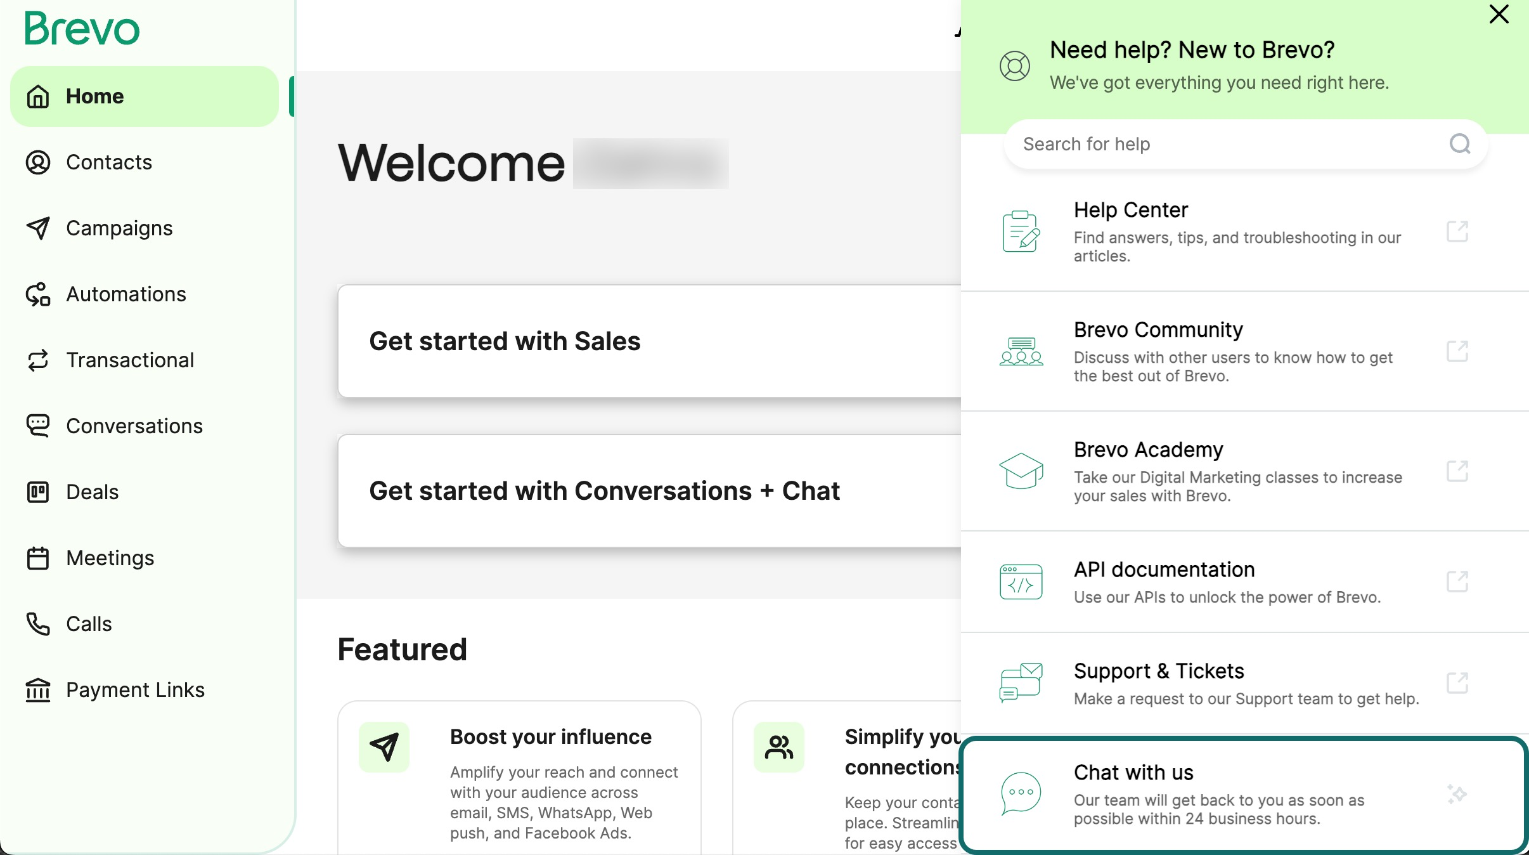Click the Deals board icon
Viewport: 1529px width, 855px height.
38,492
